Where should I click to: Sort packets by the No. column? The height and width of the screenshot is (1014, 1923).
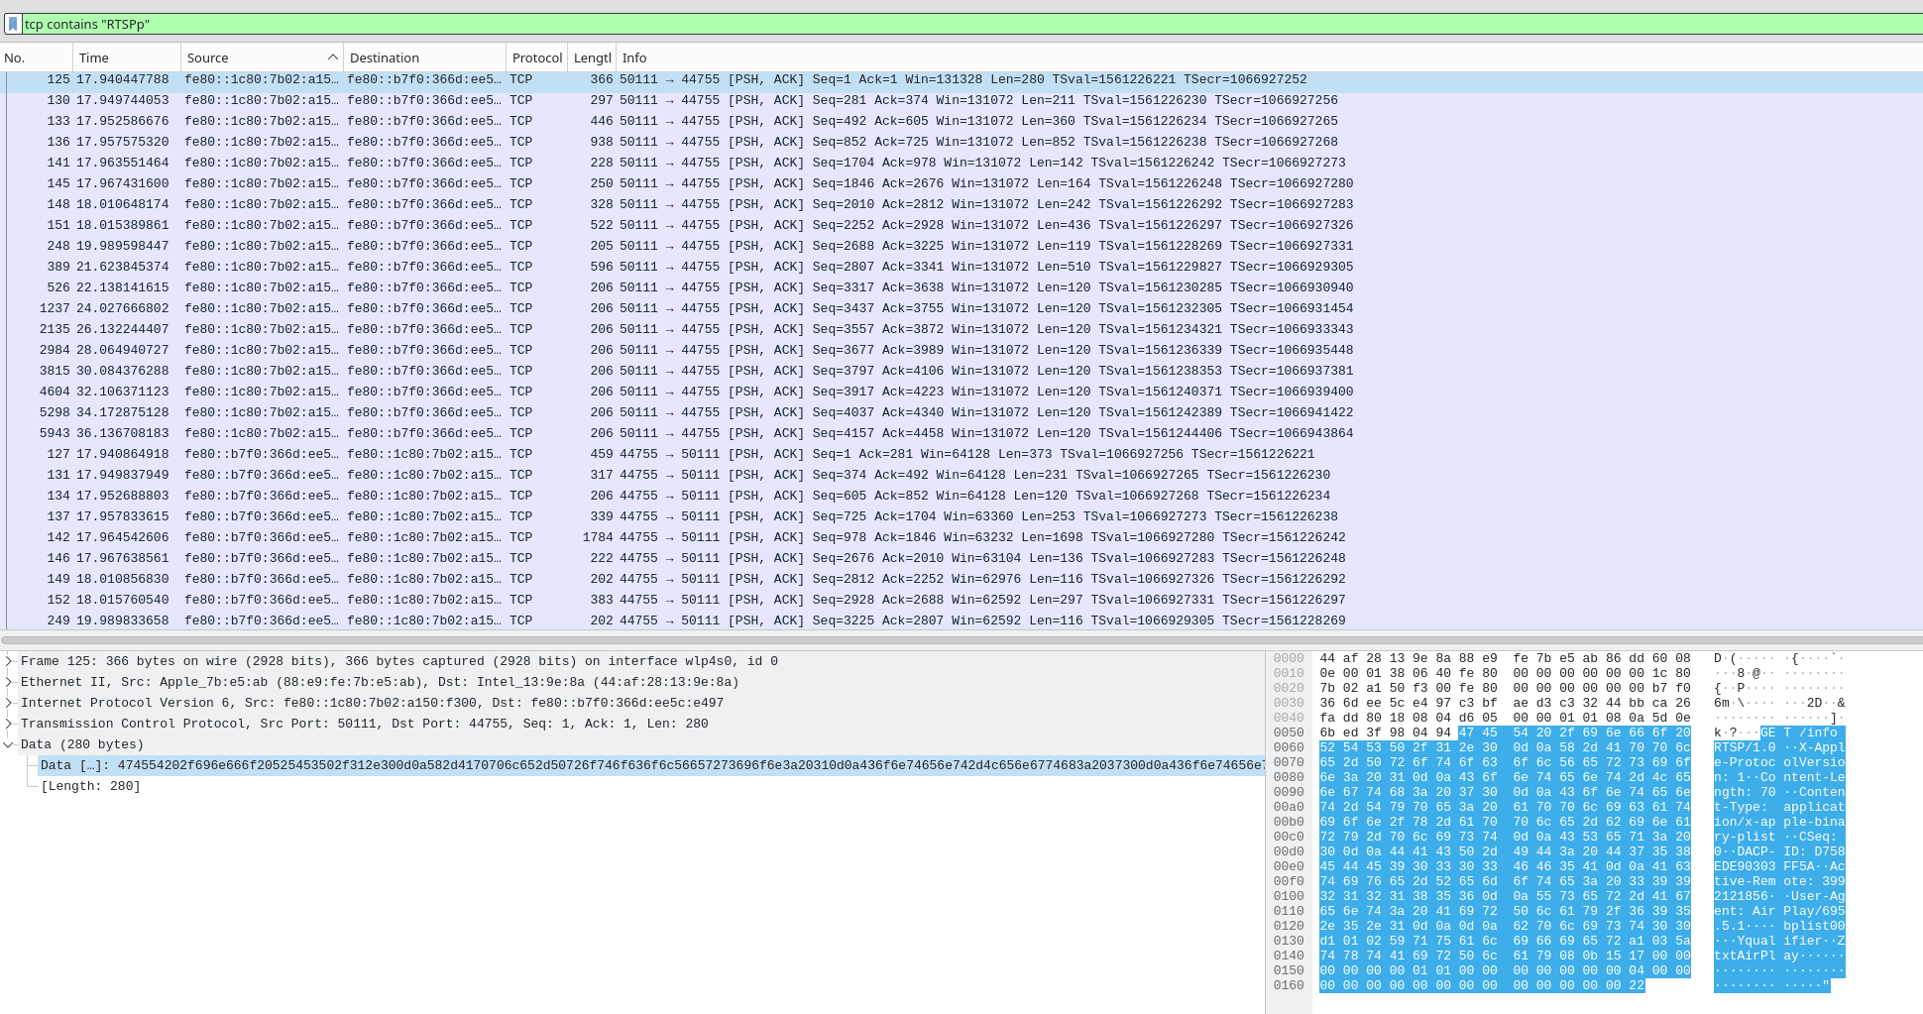click(35, 57)
